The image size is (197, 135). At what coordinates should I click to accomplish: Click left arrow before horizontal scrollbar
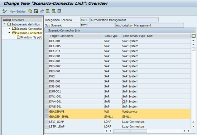[x=106, y=131]
